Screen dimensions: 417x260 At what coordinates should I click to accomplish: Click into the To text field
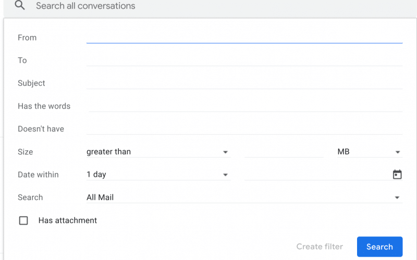244,60
